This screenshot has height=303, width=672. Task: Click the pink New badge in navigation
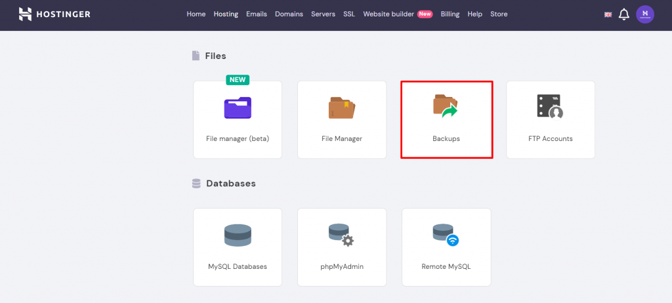click(425, 14)
